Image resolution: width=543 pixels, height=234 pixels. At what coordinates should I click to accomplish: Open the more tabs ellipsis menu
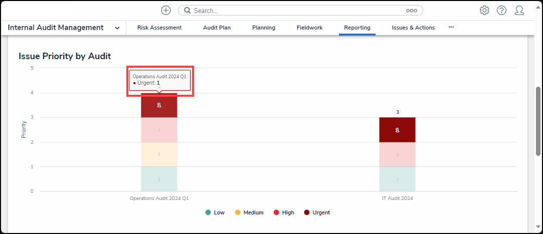(451, 27)
